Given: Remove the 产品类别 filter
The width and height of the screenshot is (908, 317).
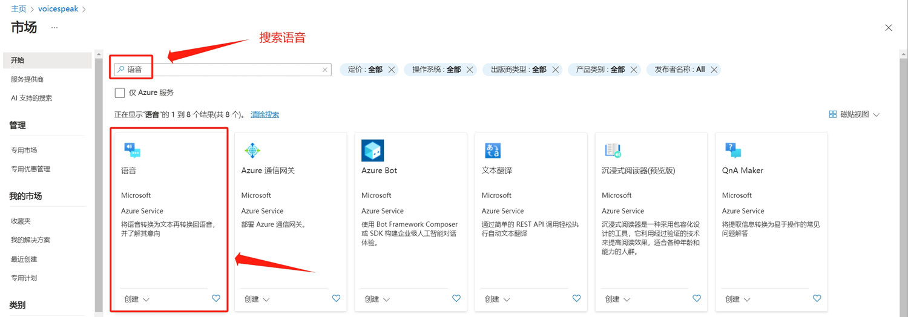Looking at the screenshot, I should [x=634, y=70].
